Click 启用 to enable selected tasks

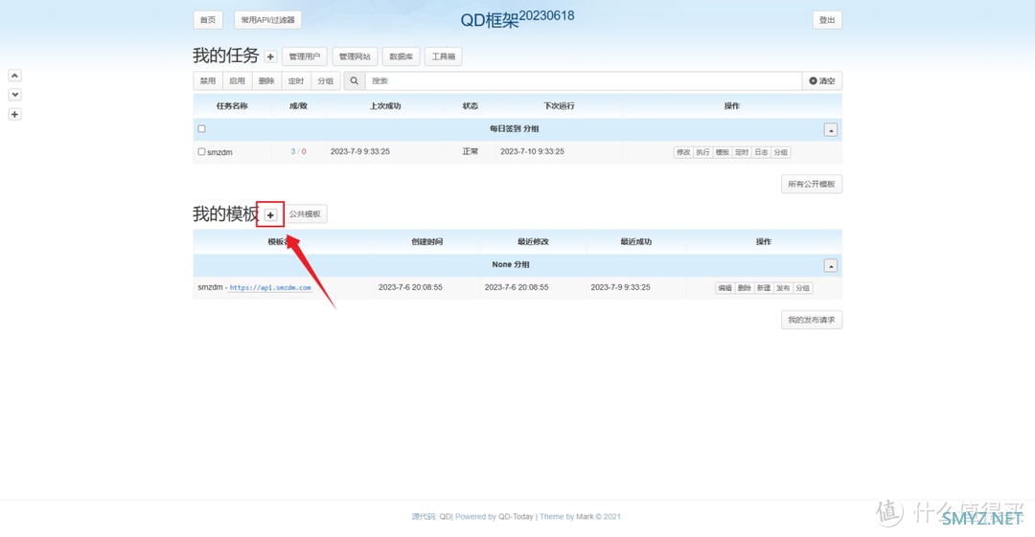[237, 81]
